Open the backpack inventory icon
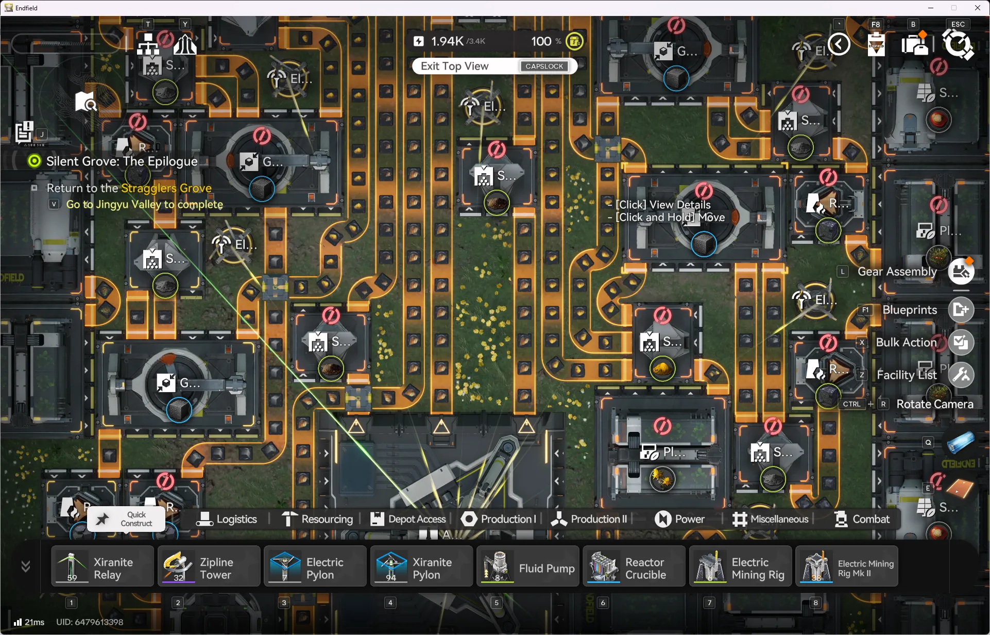Image resolution: width=990 pixels, height=635 pixels. coord(915,44)
